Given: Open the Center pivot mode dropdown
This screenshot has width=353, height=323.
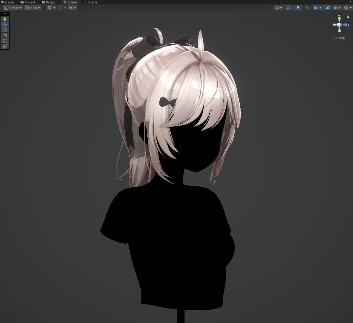Looking at the screenshot, I should [x=13, y=8].
